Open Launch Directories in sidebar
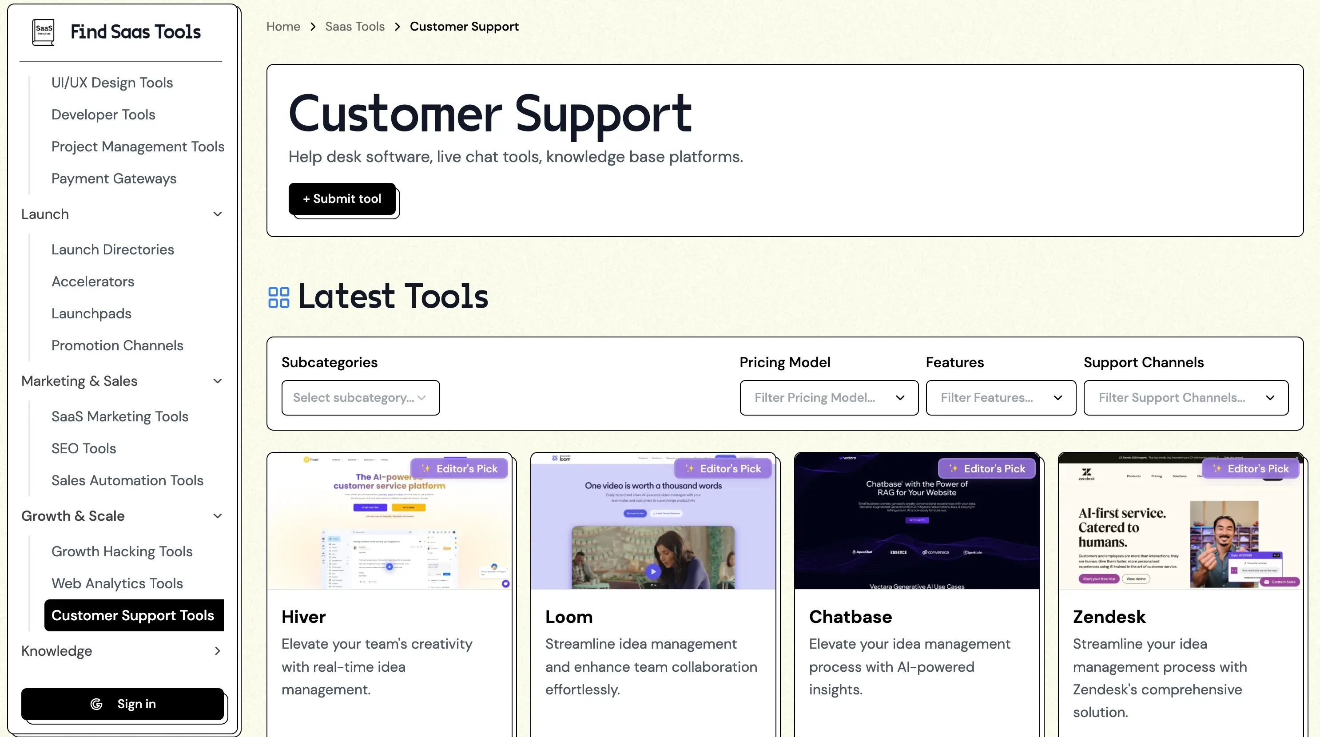 click(x=113, y=250)
